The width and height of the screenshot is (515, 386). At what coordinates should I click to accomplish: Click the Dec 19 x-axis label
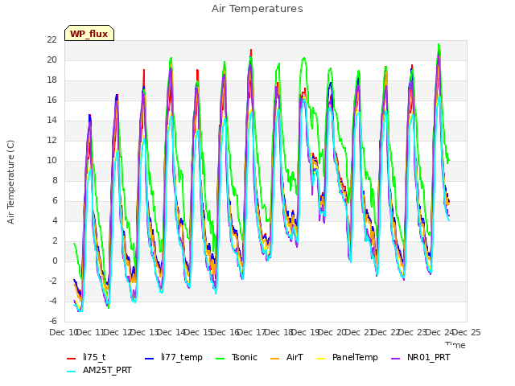coord(306,332)
